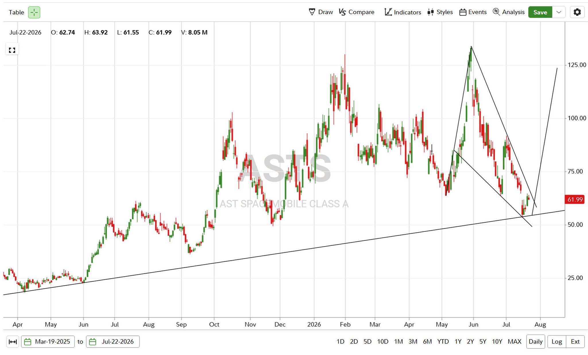The height and width of the screenshot is (355, 588).
Task: Toggle the crosshair tool next to Table
Action: pyautogui.click(x=34, y=12)
